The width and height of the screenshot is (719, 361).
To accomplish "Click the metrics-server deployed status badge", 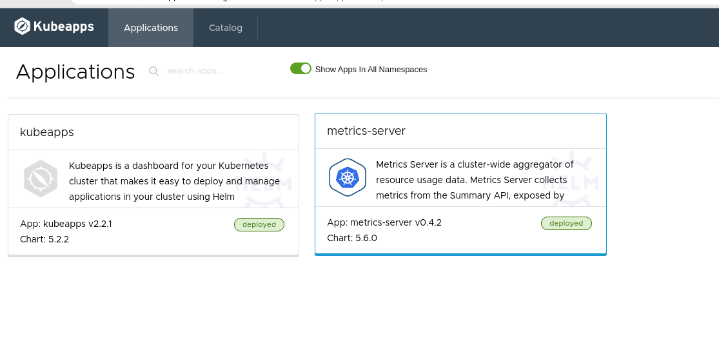I will click(x=566, y=223).
